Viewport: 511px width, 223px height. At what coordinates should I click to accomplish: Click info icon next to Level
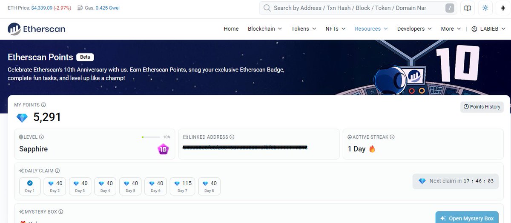tap(42, 137)
